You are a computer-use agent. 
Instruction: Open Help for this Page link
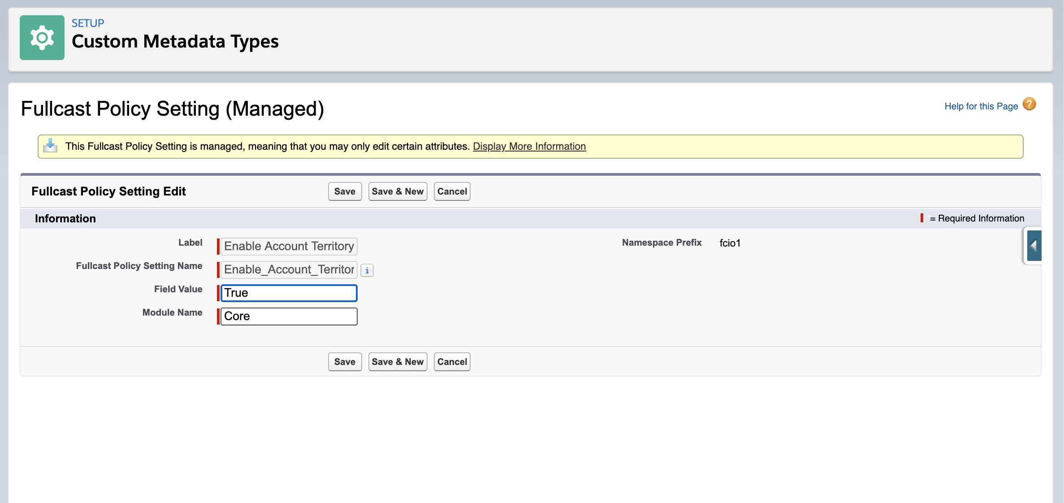[x=981, y=106]
